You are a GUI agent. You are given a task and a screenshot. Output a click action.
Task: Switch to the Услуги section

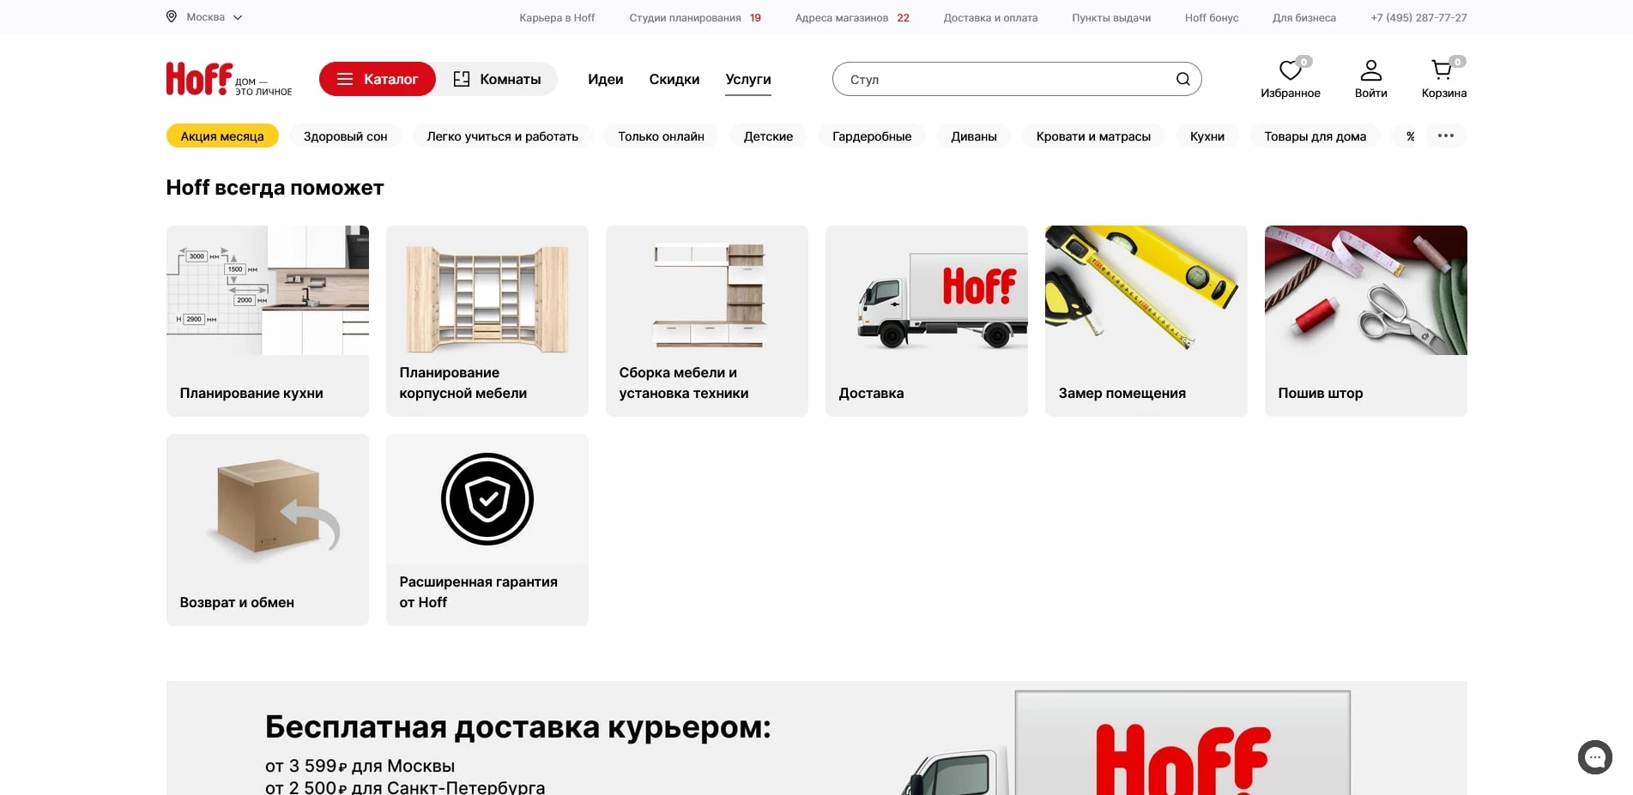click(x=747, y=79)
